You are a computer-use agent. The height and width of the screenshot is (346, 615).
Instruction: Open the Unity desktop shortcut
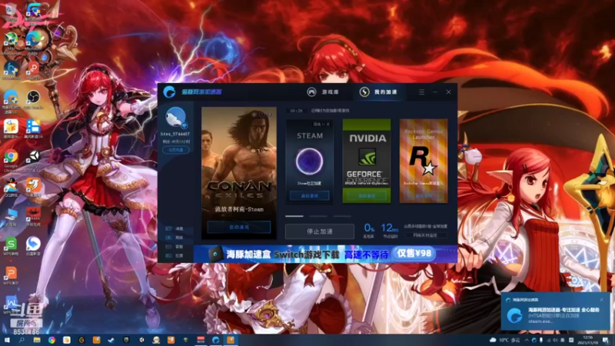tap(34, 160)
